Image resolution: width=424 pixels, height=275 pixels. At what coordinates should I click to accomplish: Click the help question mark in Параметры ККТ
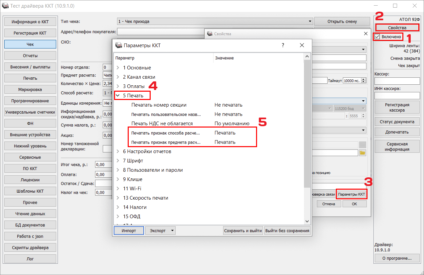283,45
